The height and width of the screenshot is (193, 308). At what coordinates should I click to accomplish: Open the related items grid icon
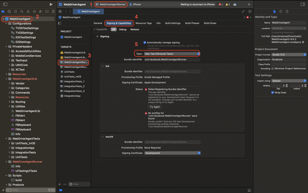tap(60, 11)
